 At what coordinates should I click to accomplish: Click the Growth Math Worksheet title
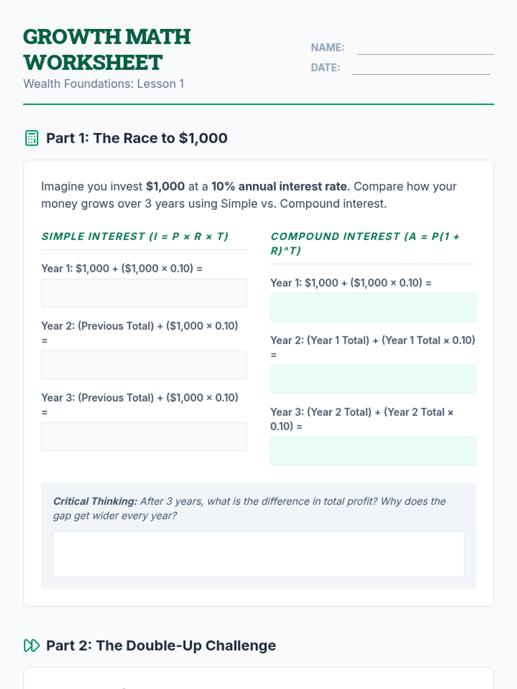click(x=107, y=50)
